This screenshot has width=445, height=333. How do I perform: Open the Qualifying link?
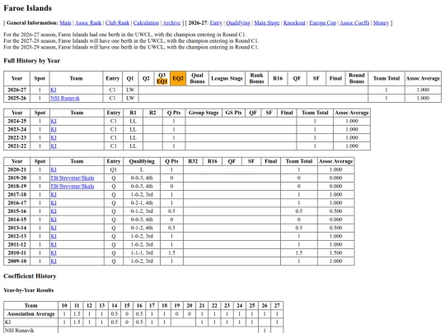coord(238,23)
